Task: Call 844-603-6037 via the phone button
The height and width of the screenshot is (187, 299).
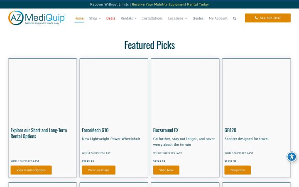Action: click(268, 18)
